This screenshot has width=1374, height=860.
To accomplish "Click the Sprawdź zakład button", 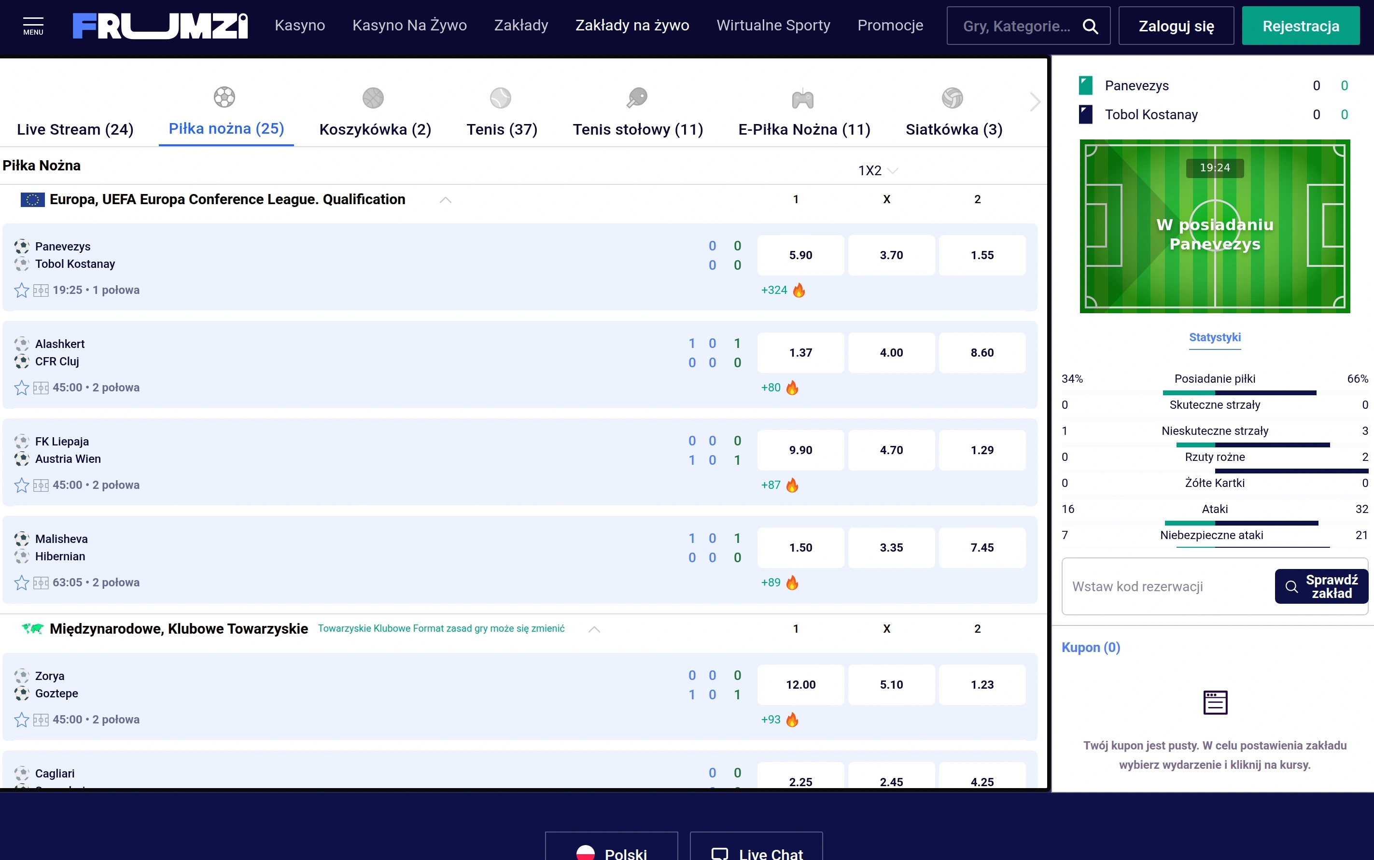I will pos(1321,586).
